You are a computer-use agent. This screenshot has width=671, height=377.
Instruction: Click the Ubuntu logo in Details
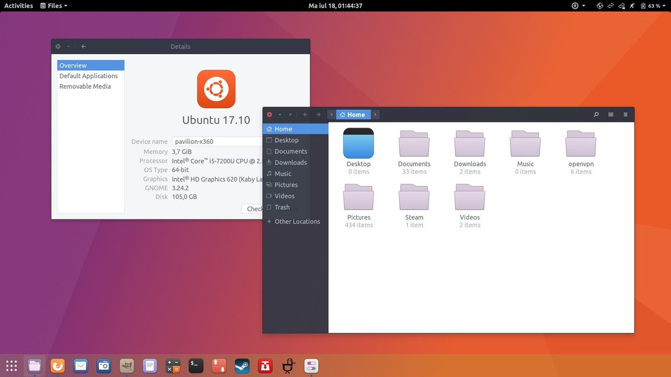pos(216,89)
